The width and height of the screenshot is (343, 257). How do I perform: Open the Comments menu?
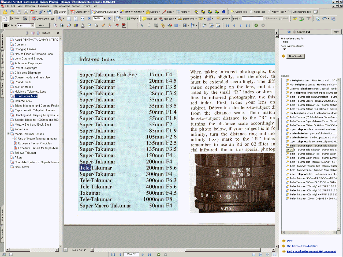pyautogui.click(x=43, y=6)
